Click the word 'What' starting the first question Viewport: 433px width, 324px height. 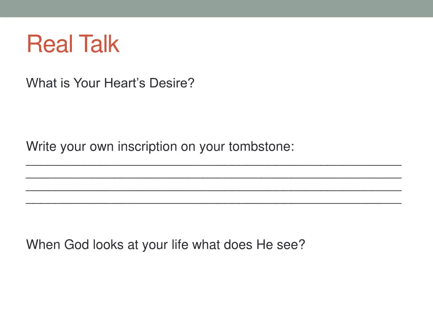click(x=41, y=83)
